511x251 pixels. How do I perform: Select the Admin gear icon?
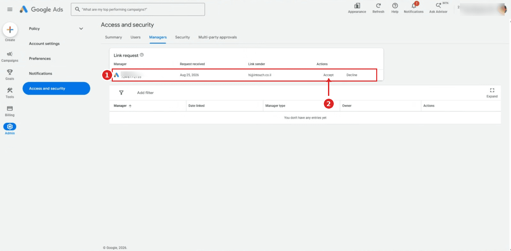click(x=10, y=127)
